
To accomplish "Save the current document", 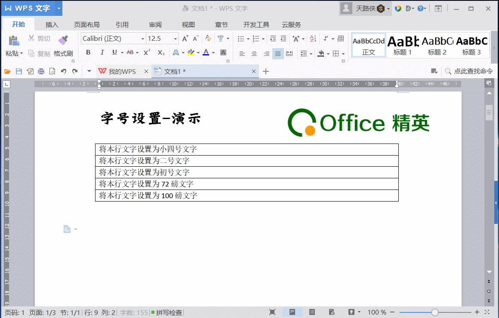I will click(18, 71).
